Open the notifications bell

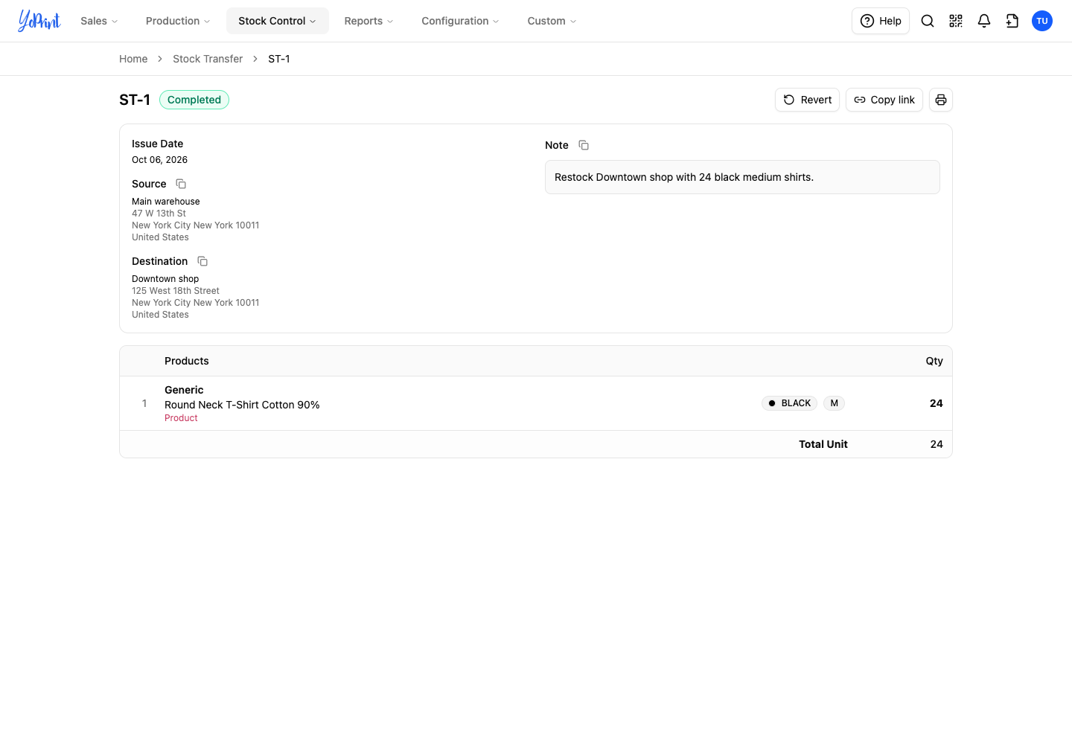[984, 21]
